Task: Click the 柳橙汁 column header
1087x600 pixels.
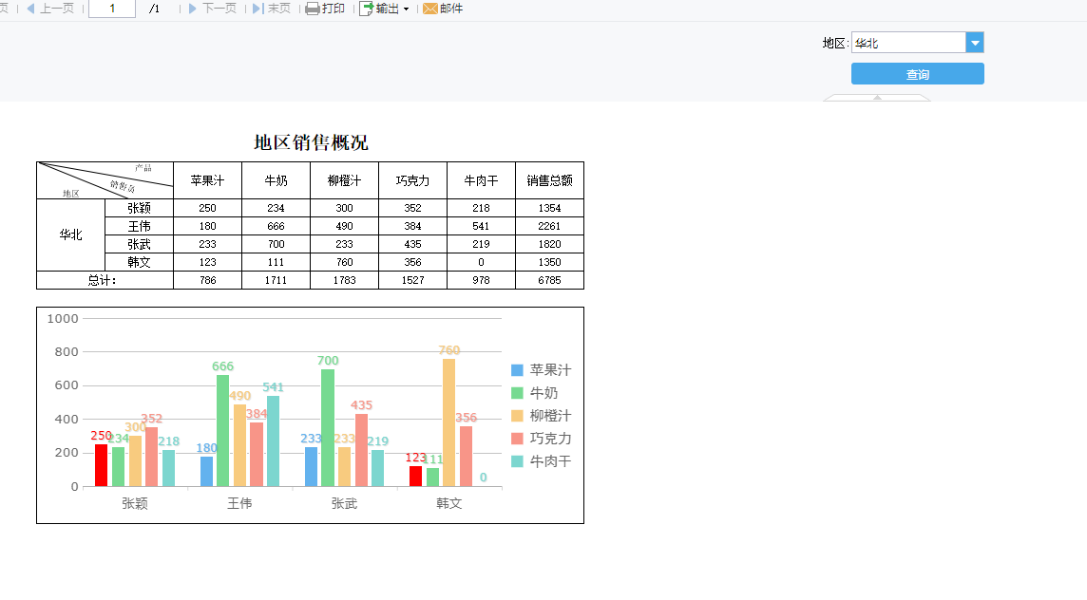Action: point(345,180)
